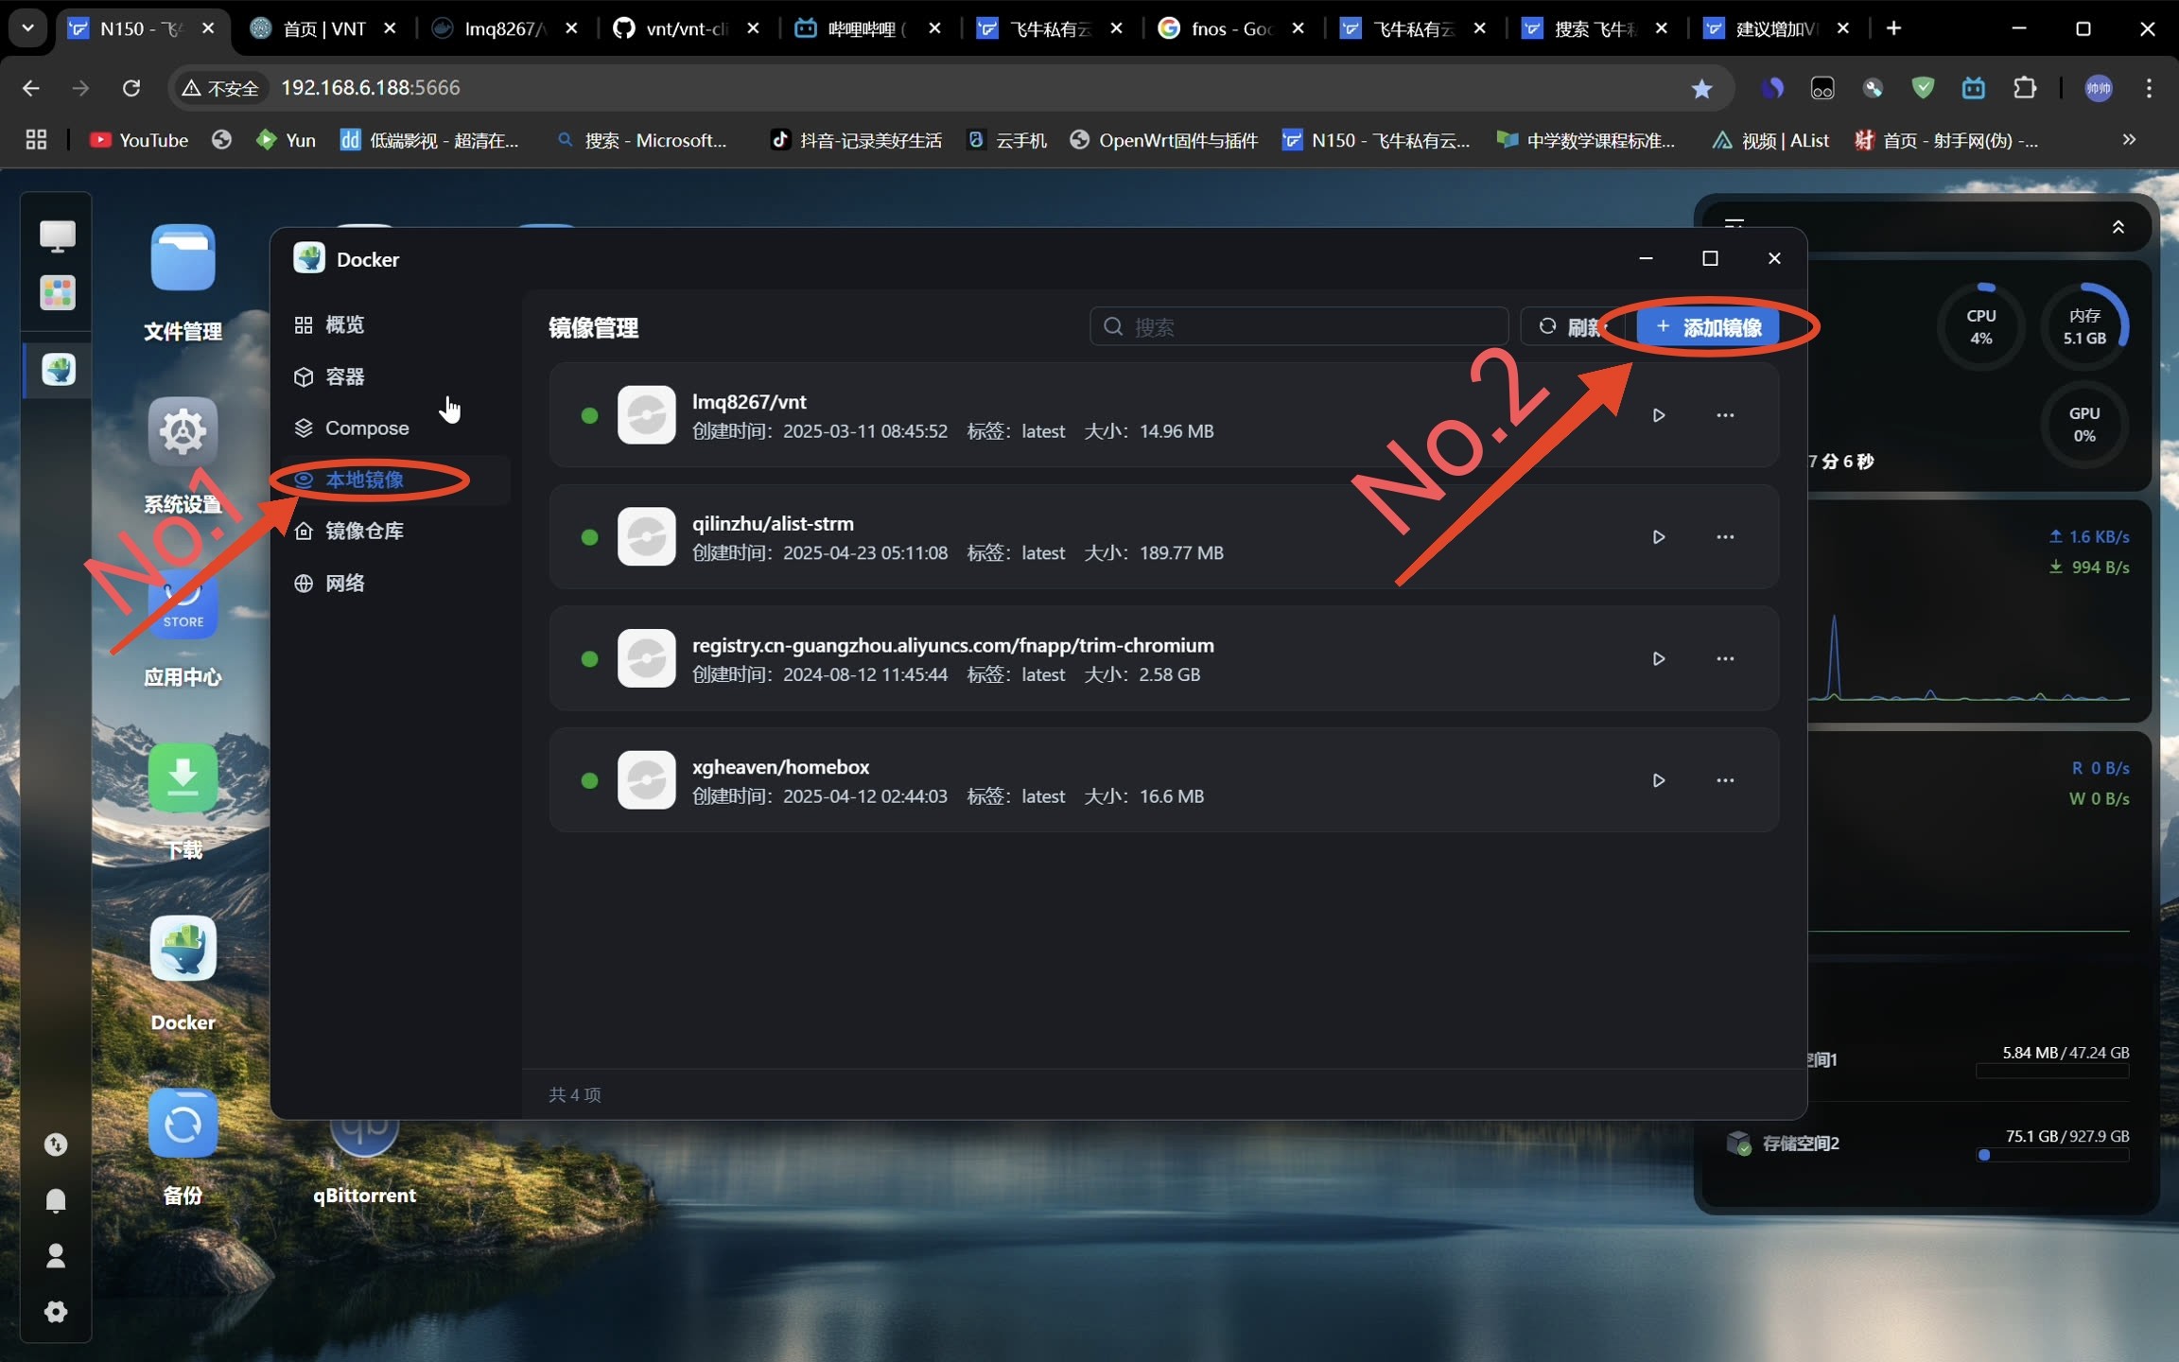Open Docker desktop icon
The height and width of the screenshot is (1362, 2179).
(183, 972)
